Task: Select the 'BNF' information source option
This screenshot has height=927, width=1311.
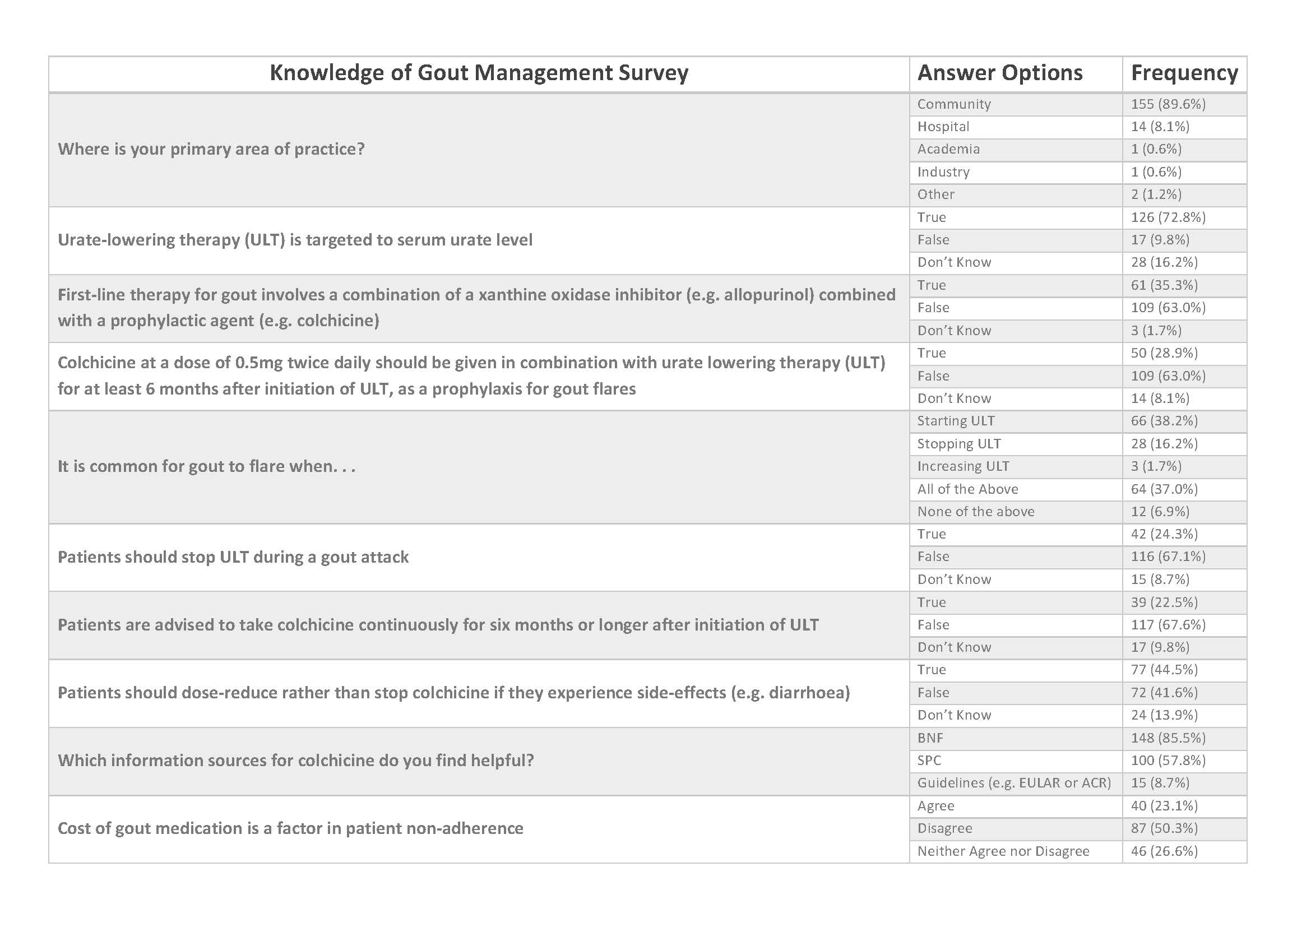Action: coord(930,738)
